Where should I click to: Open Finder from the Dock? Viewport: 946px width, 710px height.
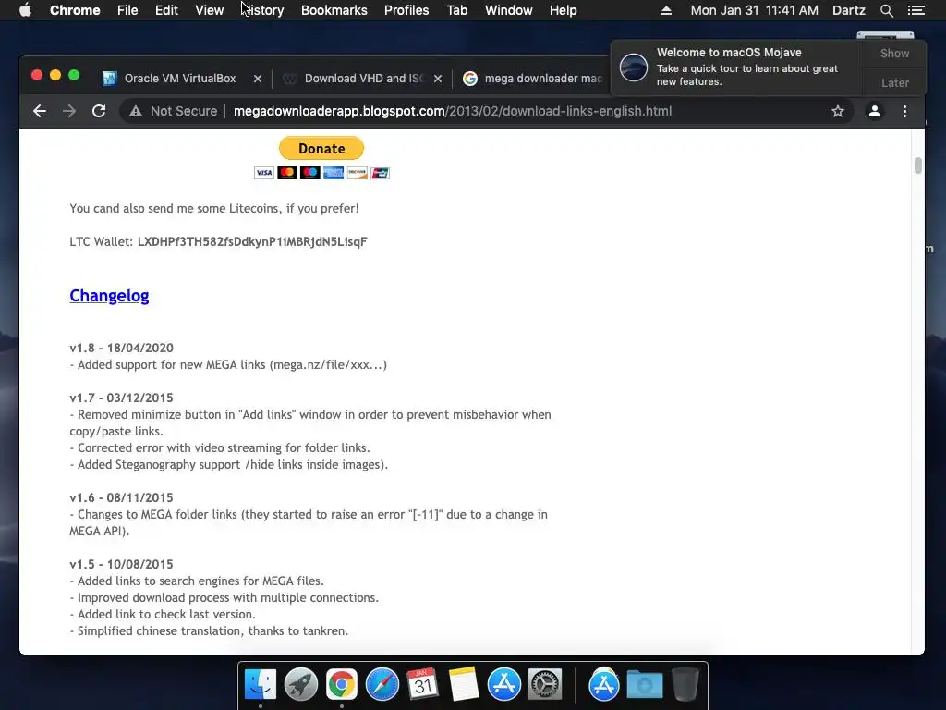(261, 685)
